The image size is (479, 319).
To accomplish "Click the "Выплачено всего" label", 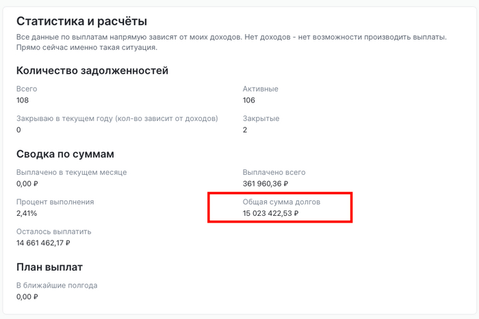I will pos(274,173).
